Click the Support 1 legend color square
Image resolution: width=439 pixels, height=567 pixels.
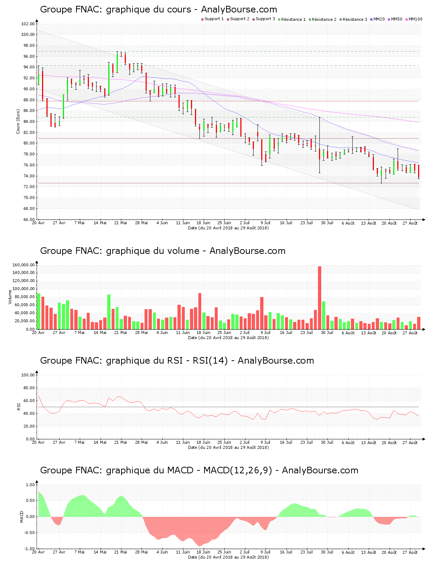tap(202, 19)
